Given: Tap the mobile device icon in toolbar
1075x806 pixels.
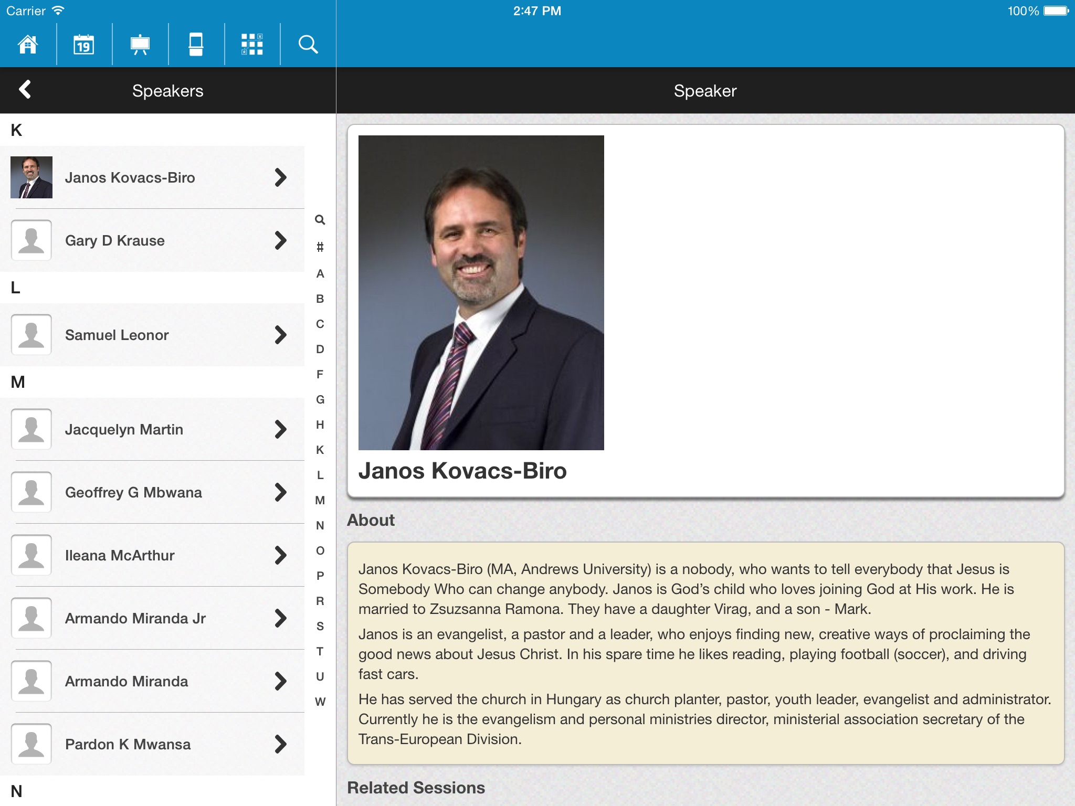Looking at the screenshot, I should click(196, 44).
